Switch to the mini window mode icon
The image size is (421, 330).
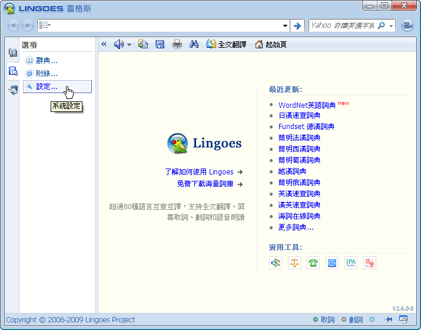pos(403,319)
